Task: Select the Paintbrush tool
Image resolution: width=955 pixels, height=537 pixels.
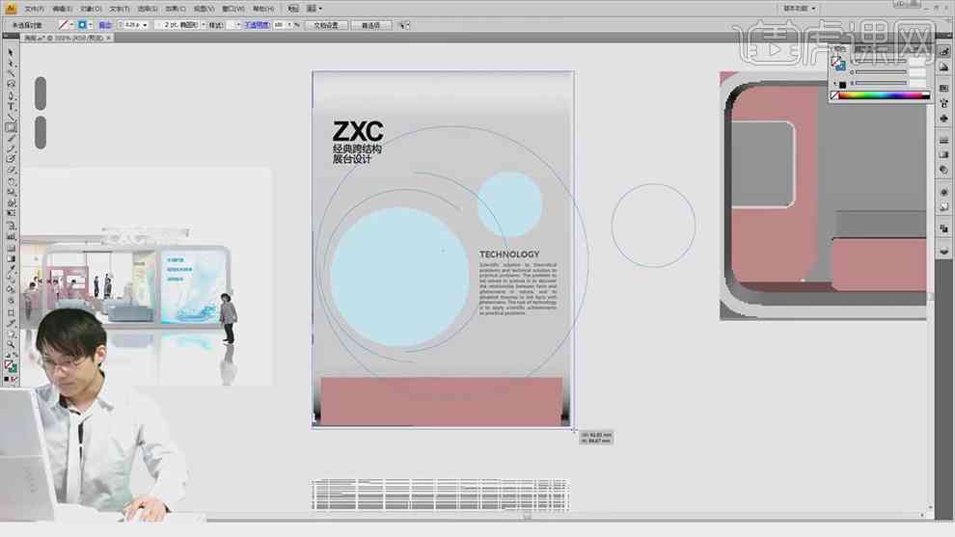Action: click(x=11, y=138)
